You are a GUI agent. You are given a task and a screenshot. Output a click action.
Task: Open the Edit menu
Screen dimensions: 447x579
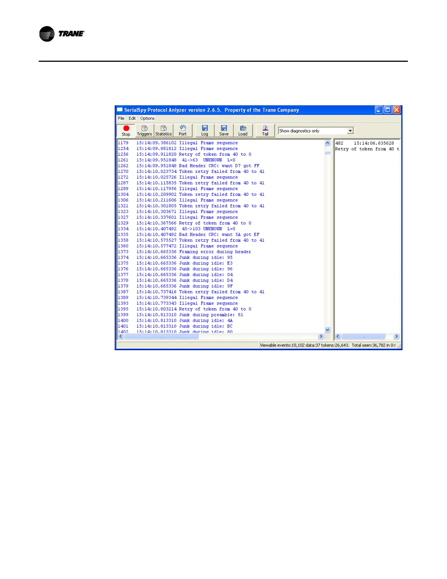click(132, 118)
